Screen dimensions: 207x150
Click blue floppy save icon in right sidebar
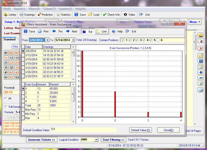tap(200, 61)
